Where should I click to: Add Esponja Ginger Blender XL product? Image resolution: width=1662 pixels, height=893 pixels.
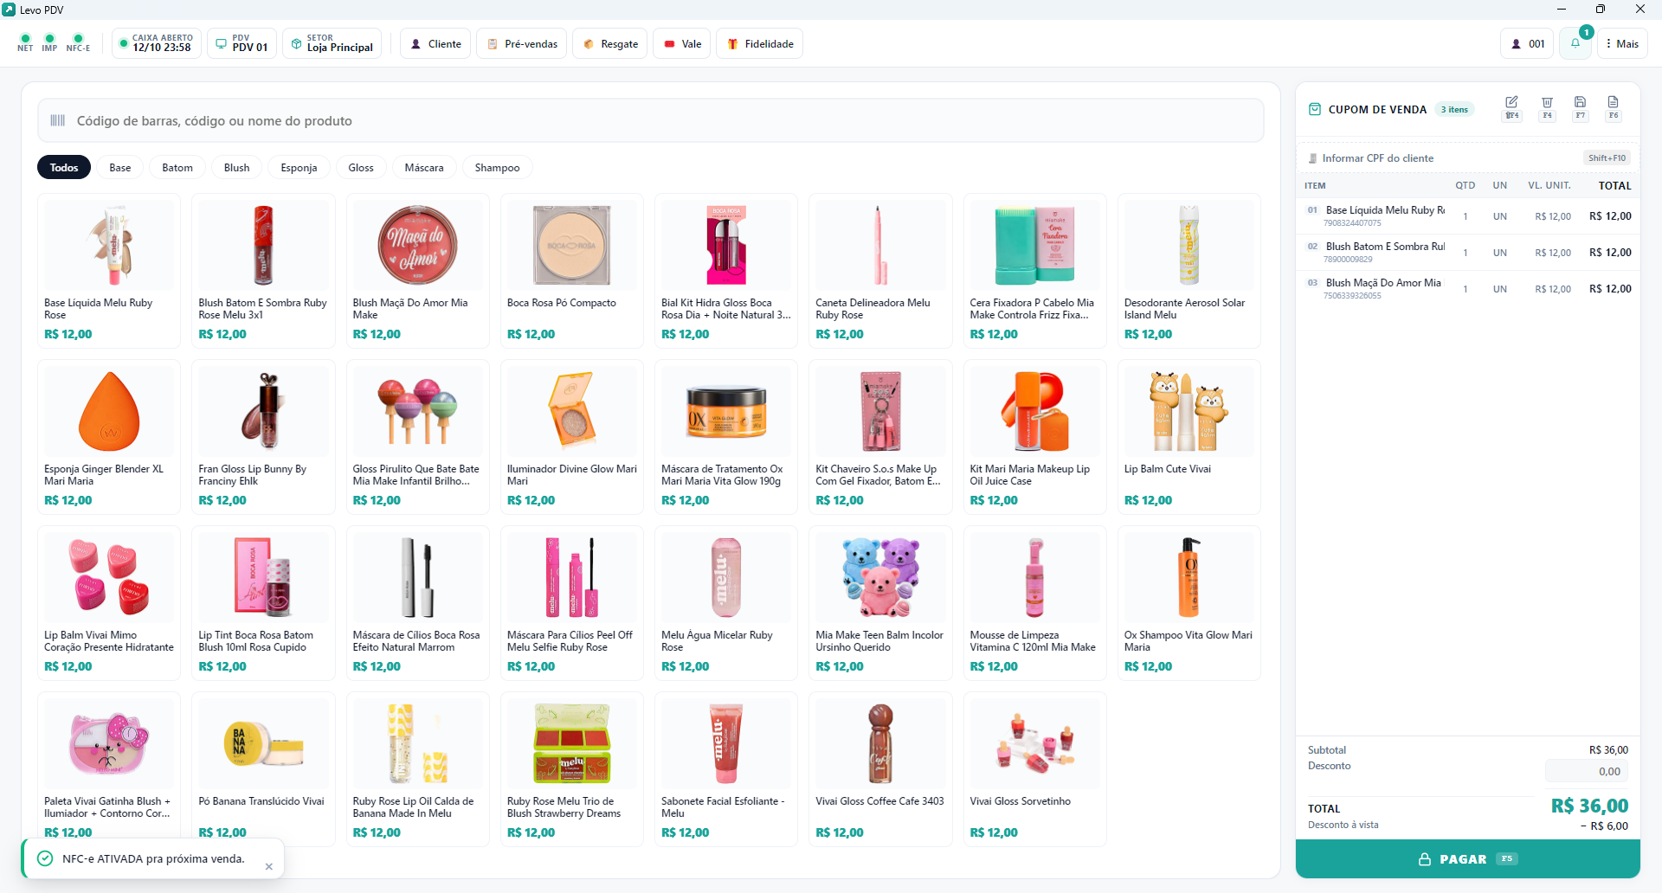tap(109, 436)
